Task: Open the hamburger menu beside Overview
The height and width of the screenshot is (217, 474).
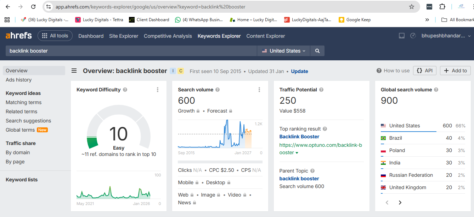Action: tap(74, 71)
